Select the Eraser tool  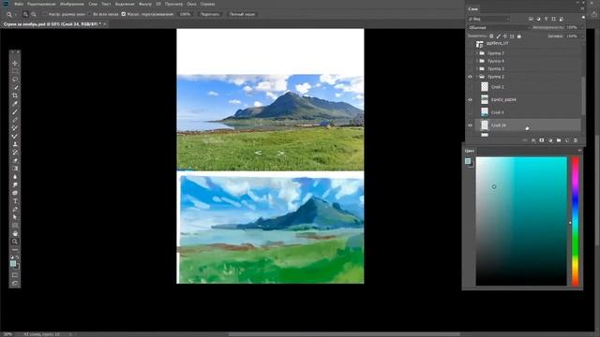pyautogui.click(x=15, y=160)
